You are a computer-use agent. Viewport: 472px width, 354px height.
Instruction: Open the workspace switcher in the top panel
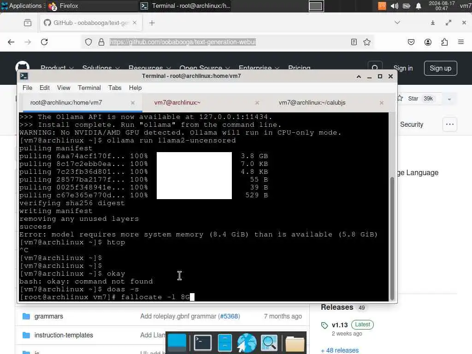(316, 6)
